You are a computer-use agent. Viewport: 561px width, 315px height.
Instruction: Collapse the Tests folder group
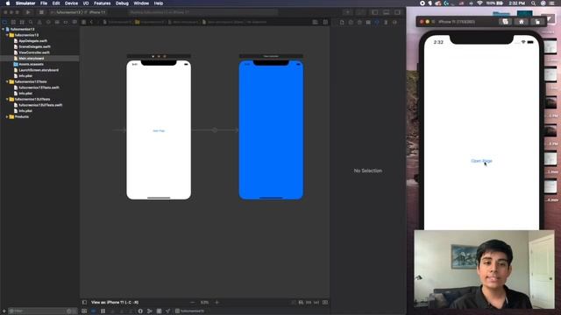tap(7, 81)
